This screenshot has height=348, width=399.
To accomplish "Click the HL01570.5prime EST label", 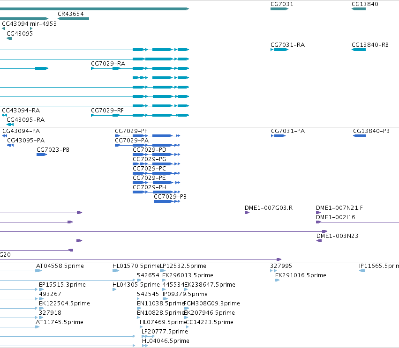I will (136, 266).
